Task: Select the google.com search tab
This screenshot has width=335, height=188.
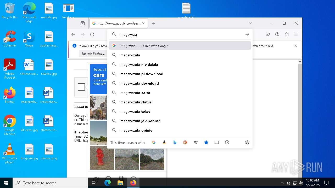Action: pos(119,23)
